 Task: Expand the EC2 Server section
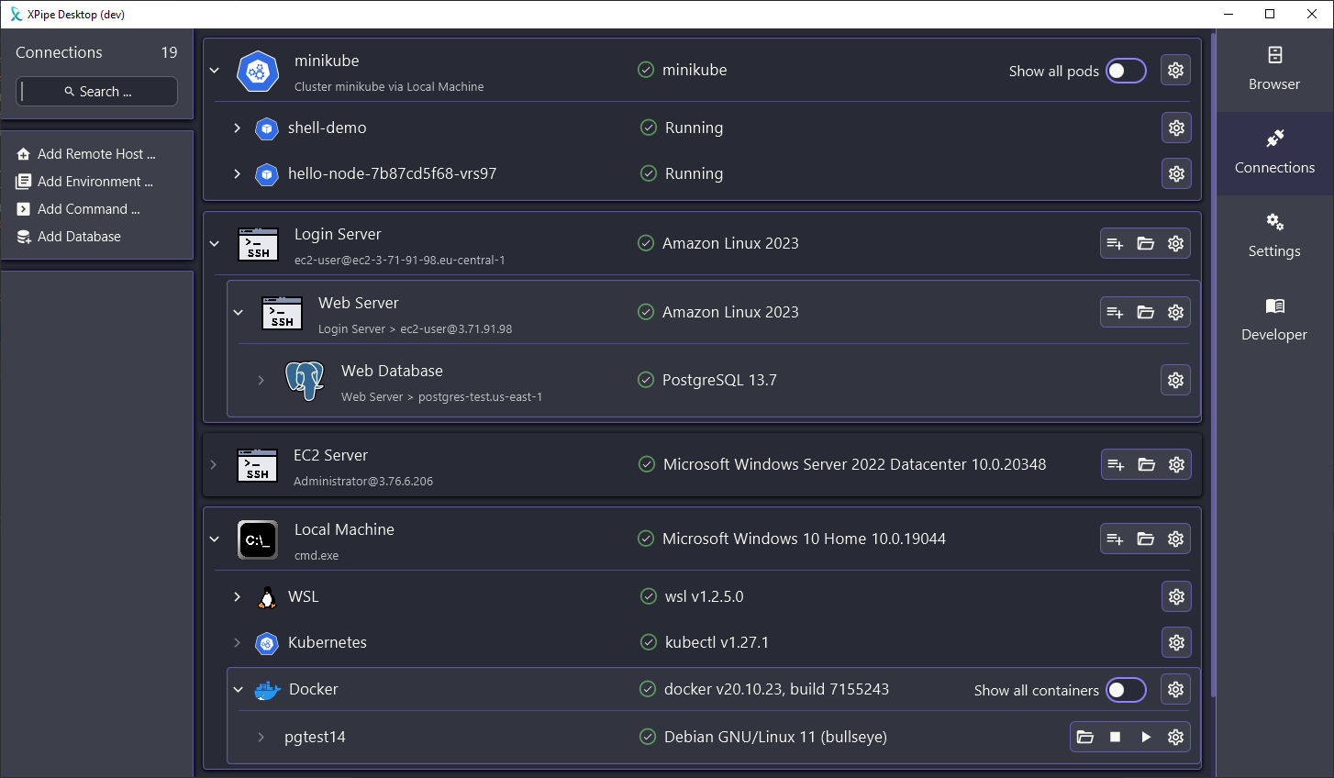214,464
